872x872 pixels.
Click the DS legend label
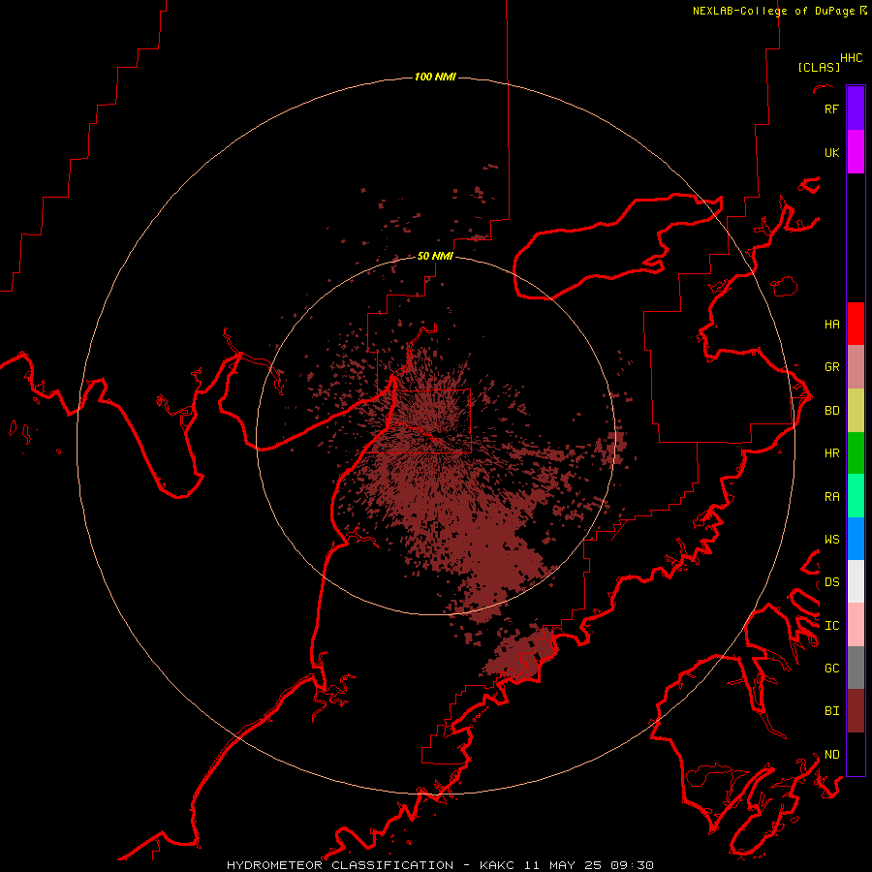(x=831, y=582)
